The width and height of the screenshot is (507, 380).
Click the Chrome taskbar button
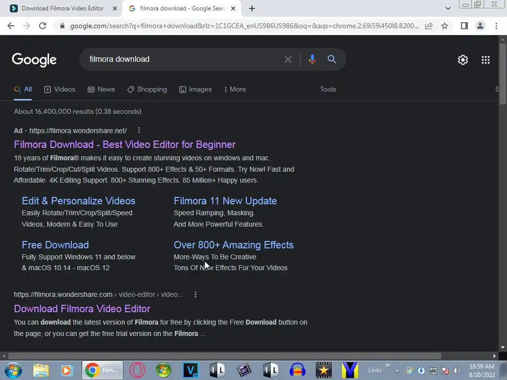(x=102, y=370)
